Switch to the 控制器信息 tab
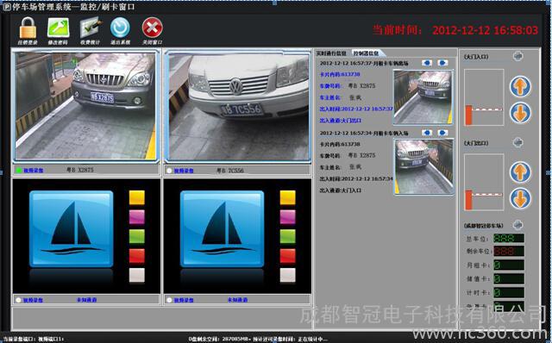Screen dimensions: 552x343 367,53
